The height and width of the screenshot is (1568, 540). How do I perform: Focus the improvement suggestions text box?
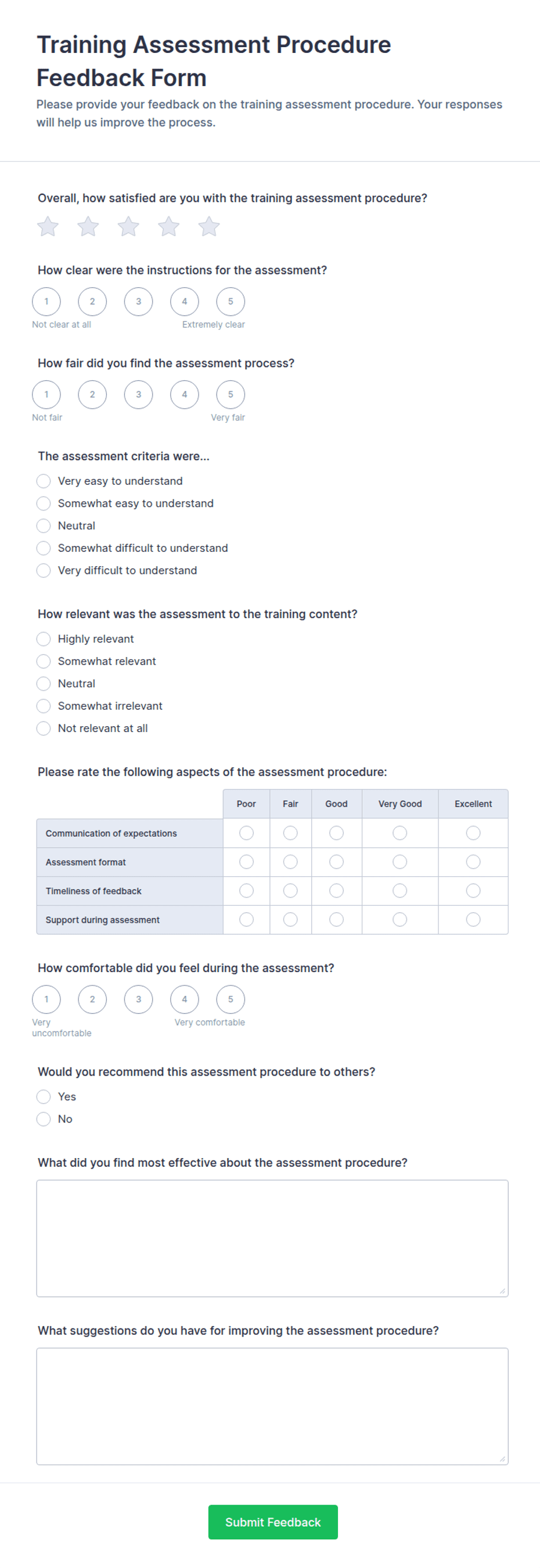click(272, 1406)
